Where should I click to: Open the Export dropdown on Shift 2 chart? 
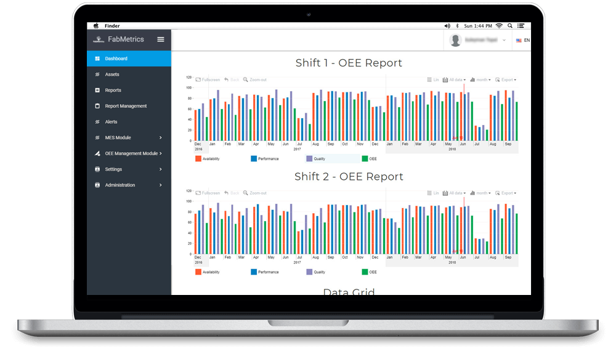tap(506, 193)
